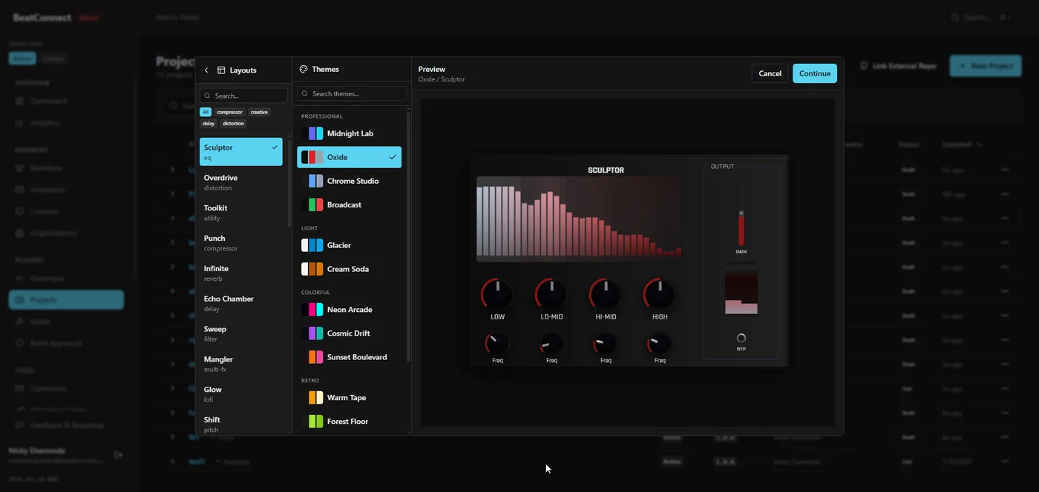1039x492 pixels.
Task: Click the Search themes input field
Action: (351, 94)
